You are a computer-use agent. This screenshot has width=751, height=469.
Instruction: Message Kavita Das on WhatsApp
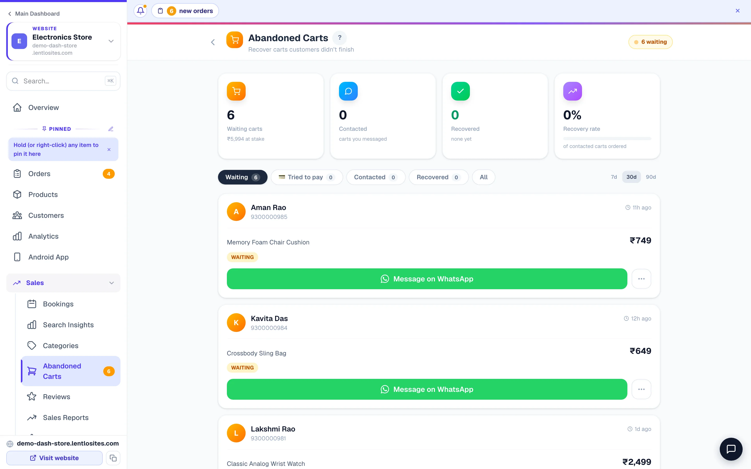coord(427,389)
